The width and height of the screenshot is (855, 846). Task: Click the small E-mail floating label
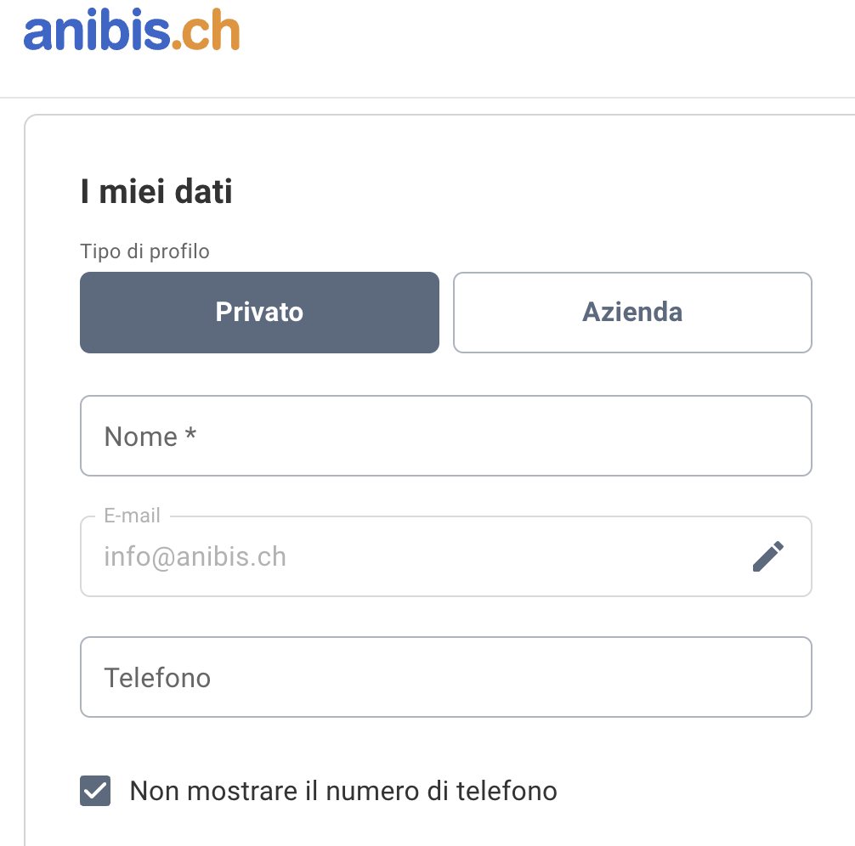pyautogui.click(x=133, y=516)
